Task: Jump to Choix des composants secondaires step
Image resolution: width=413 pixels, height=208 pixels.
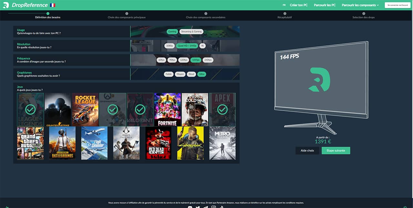Action: tap(206, 15)
